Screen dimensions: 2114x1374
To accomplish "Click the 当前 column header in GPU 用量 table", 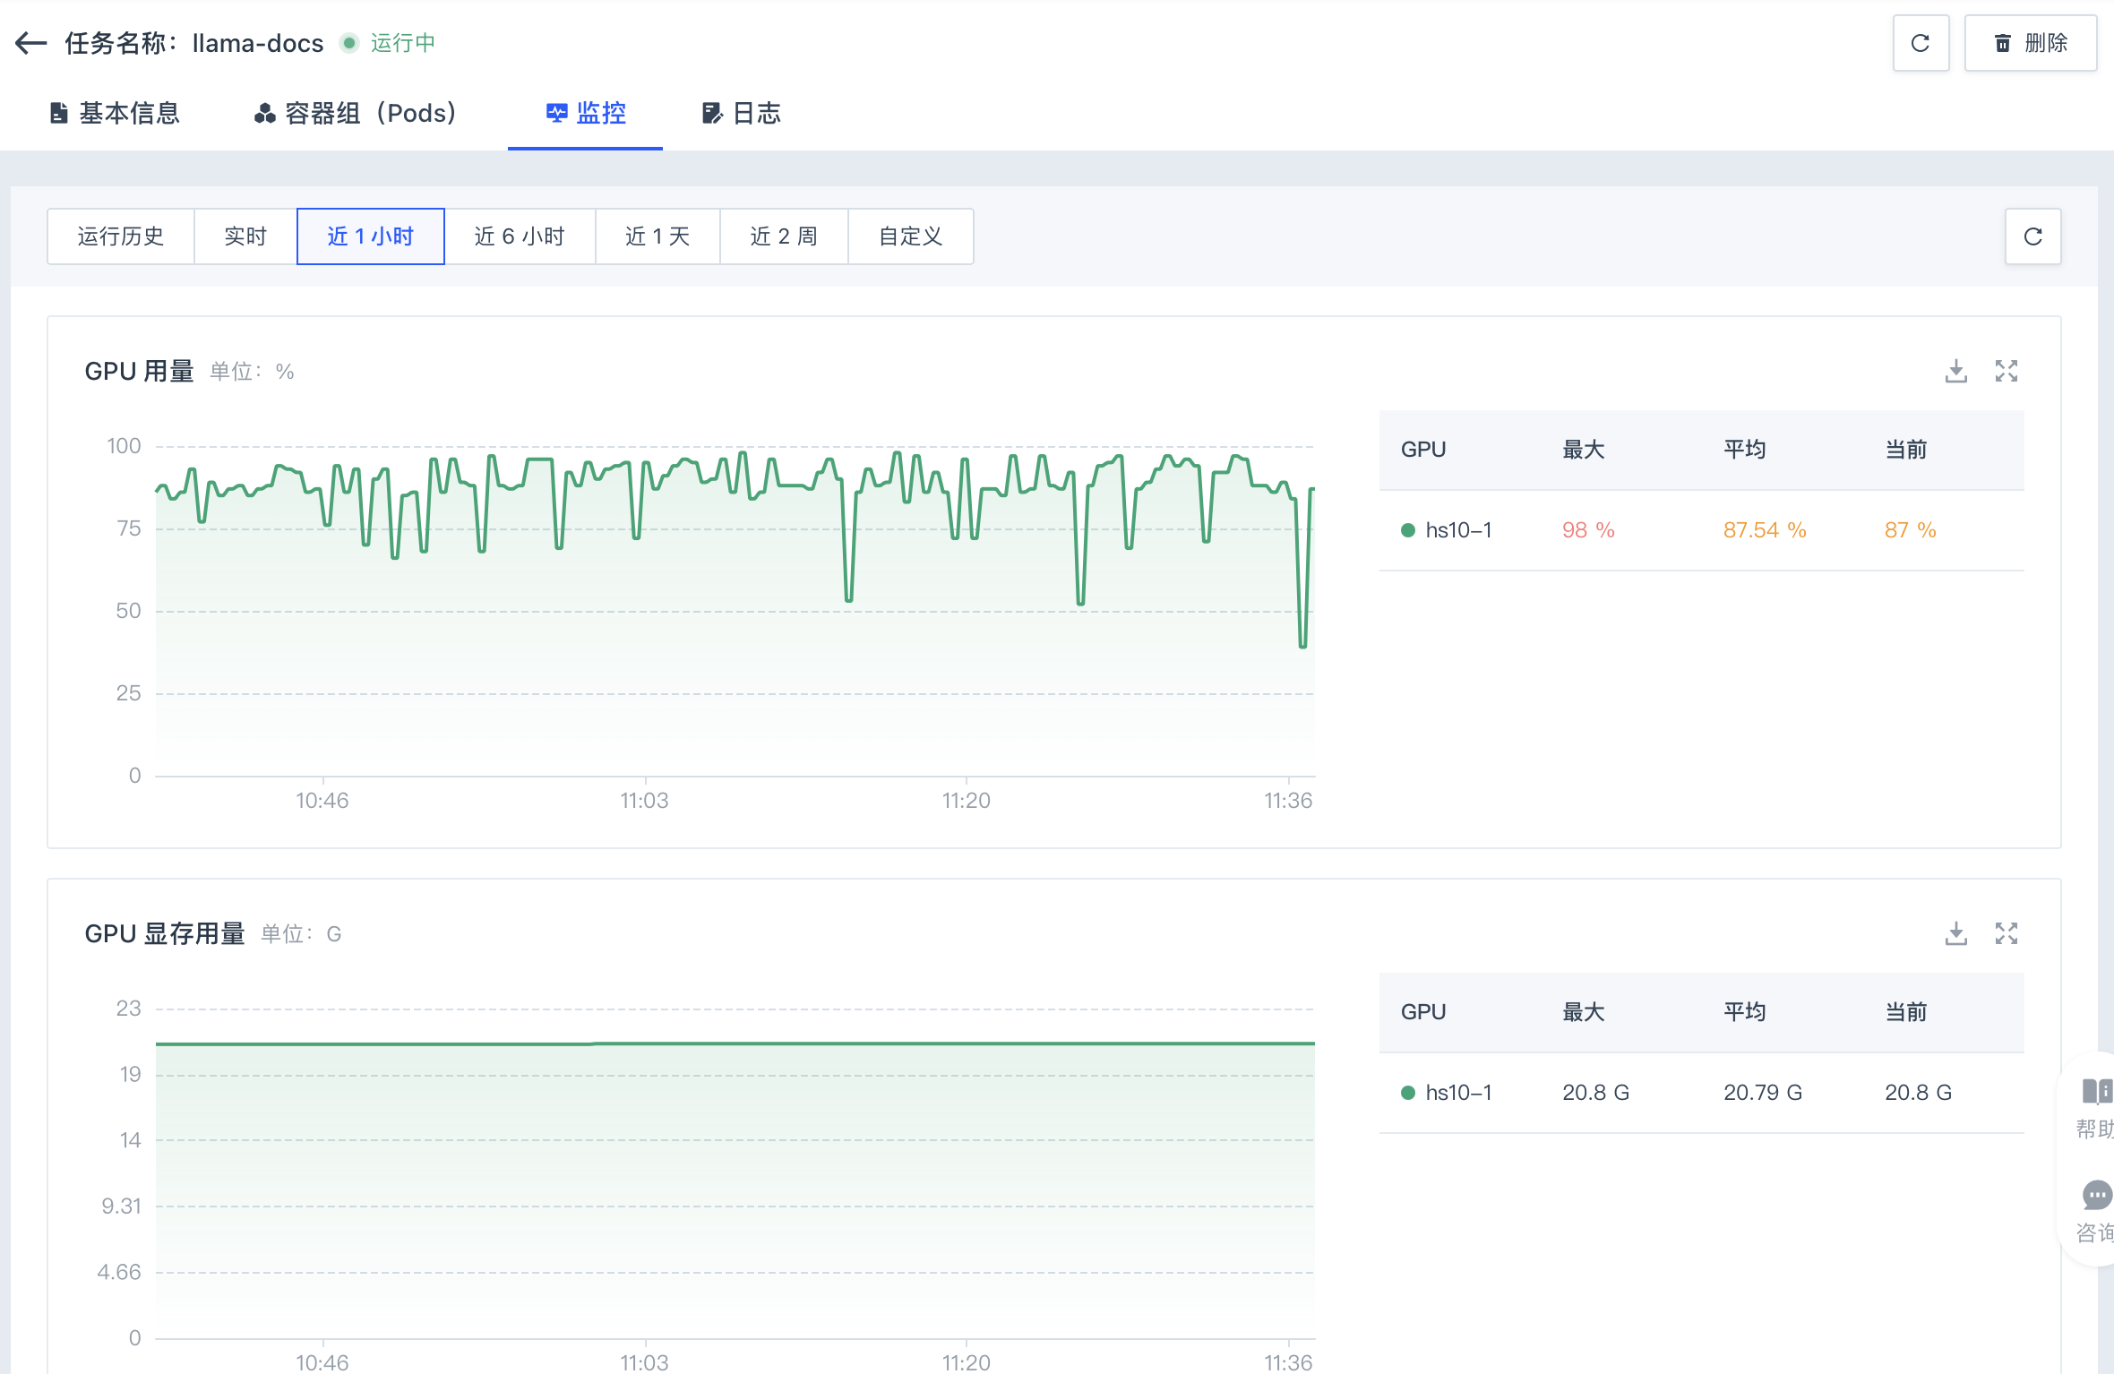I will (x=1905, y=450).
